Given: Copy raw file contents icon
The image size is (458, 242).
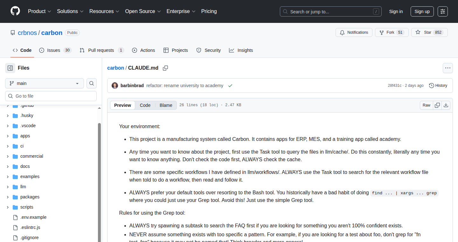Looking at the screenshot, I should pos(437,105).
